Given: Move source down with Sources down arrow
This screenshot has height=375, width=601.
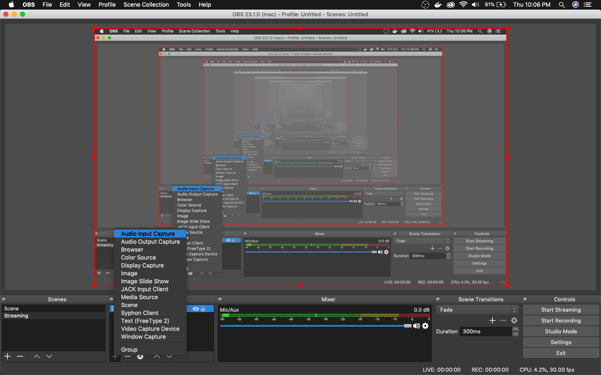Looking at the screenshot, I should point(169,357).
